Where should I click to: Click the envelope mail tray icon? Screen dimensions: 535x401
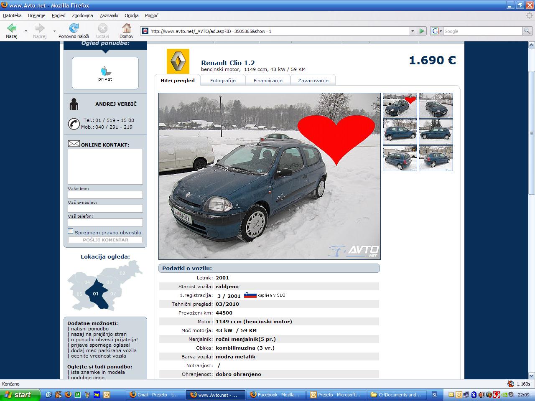pos(451,394)
